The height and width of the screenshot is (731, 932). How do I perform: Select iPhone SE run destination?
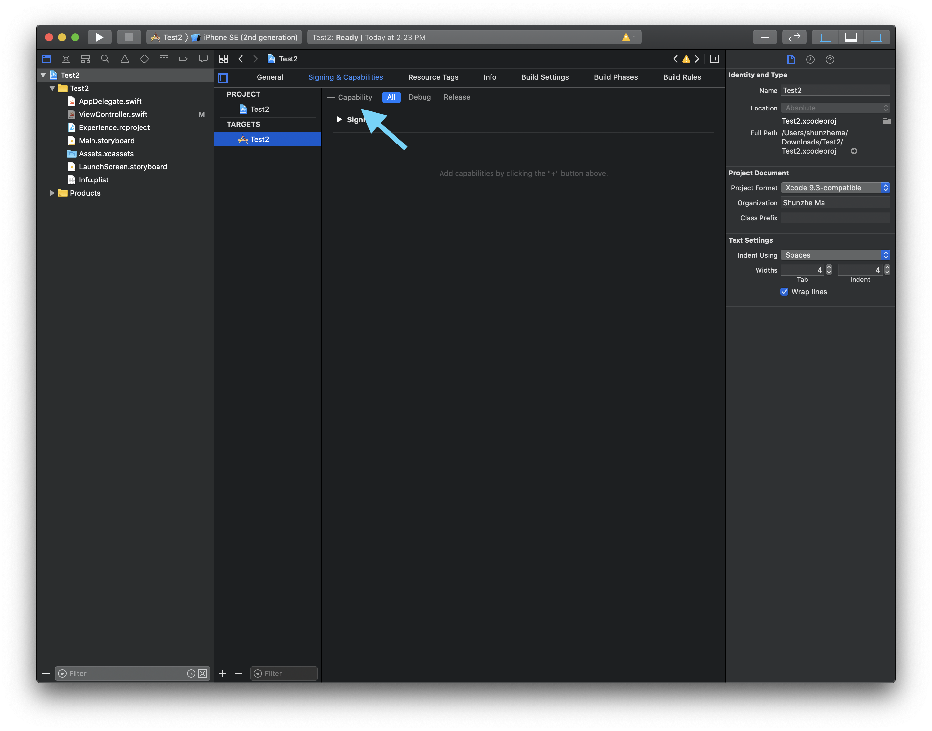point(245,37)
